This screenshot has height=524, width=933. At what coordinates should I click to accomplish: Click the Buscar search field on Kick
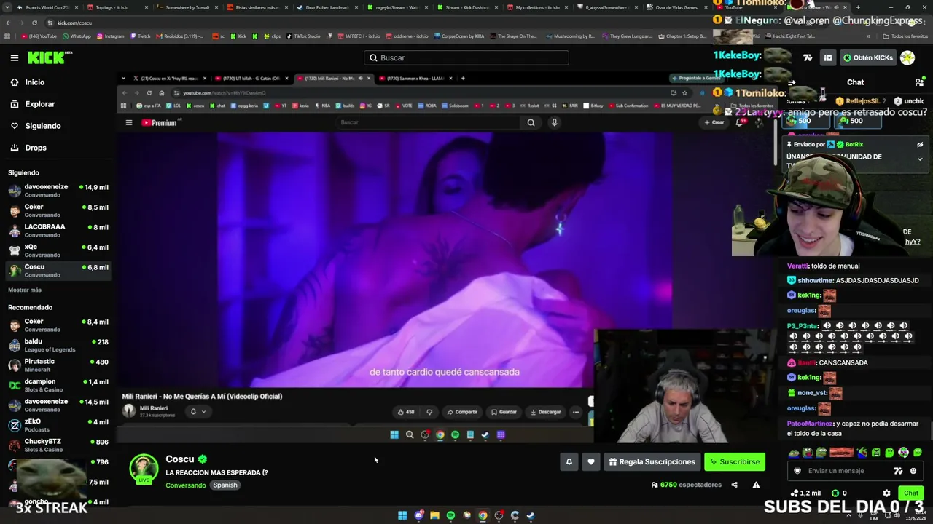466,57
